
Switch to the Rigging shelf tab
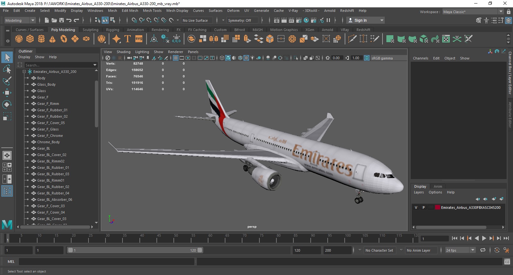click(113, 30)
